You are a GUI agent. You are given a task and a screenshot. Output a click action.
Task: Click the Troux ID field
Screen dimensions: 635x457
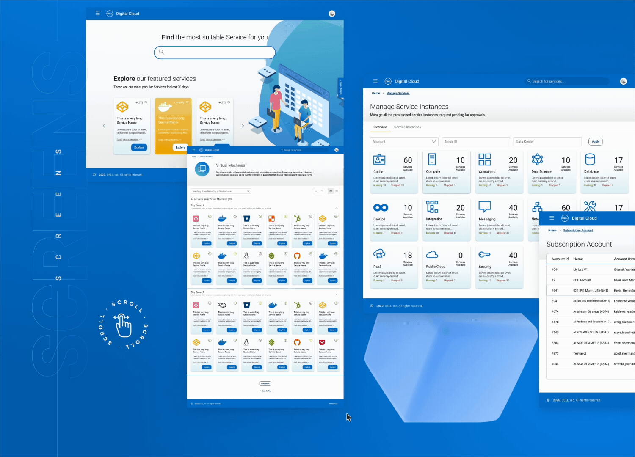click(476, 142)
